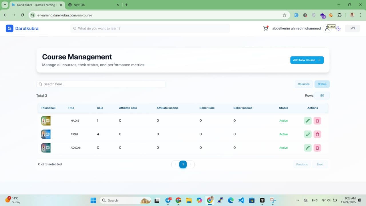The image size is (366, 206).
Task: Click the user profile icon in header
Action: 327,29
